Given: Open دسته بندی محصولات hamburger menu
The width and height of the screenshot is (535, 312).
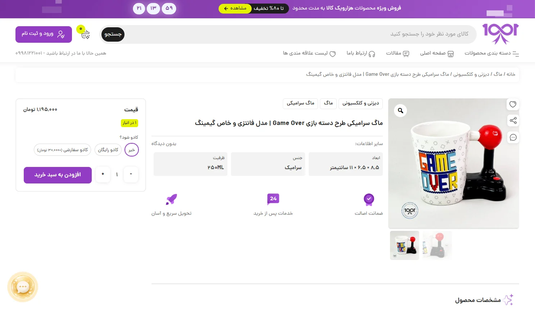Looking at the screenshot, I should pos(492,53).
